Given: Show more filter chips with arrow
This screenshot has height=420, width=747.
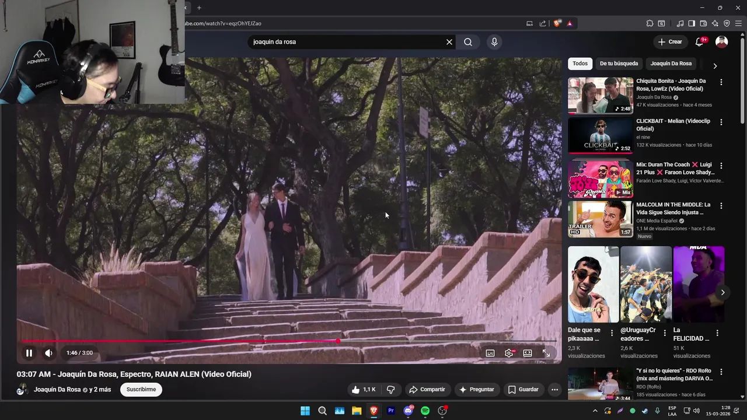Looking at the screenshot, I should (x=715, y=66).
